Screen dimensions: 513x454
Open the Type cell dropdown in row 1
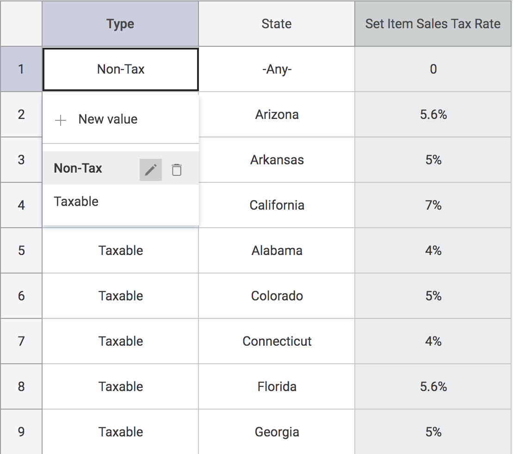(121, 69)
